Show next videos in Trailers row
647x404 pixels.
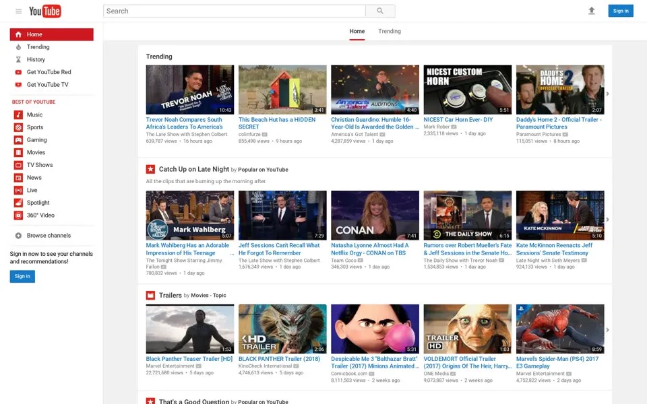click(607, 330)
